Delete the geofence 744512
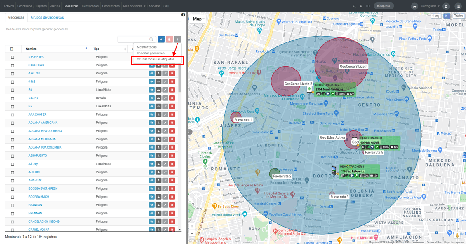Screen dimensions: 466x244 point(172,98)
